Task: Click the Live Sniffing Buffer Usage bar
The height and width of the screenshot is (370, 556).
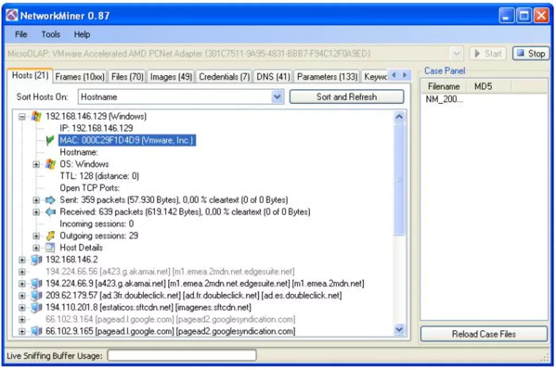Action: point(182,355)
